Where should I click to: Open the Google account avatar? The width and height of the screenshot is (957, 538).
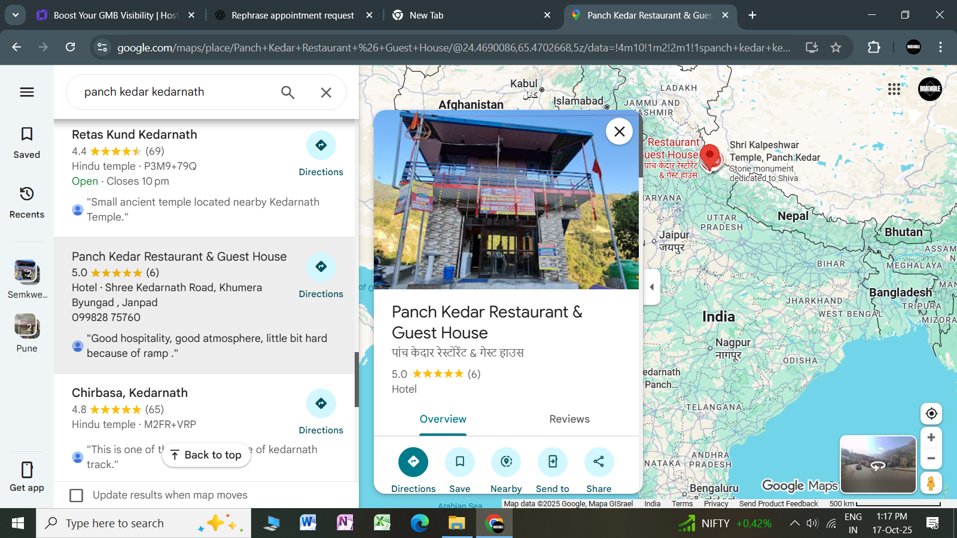coord(930,89)
